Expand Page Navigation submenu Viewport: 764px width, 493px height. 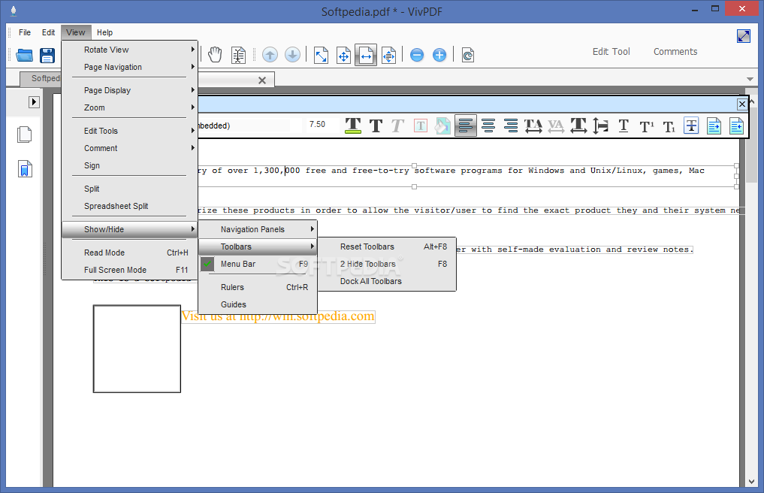coord(130,68)
